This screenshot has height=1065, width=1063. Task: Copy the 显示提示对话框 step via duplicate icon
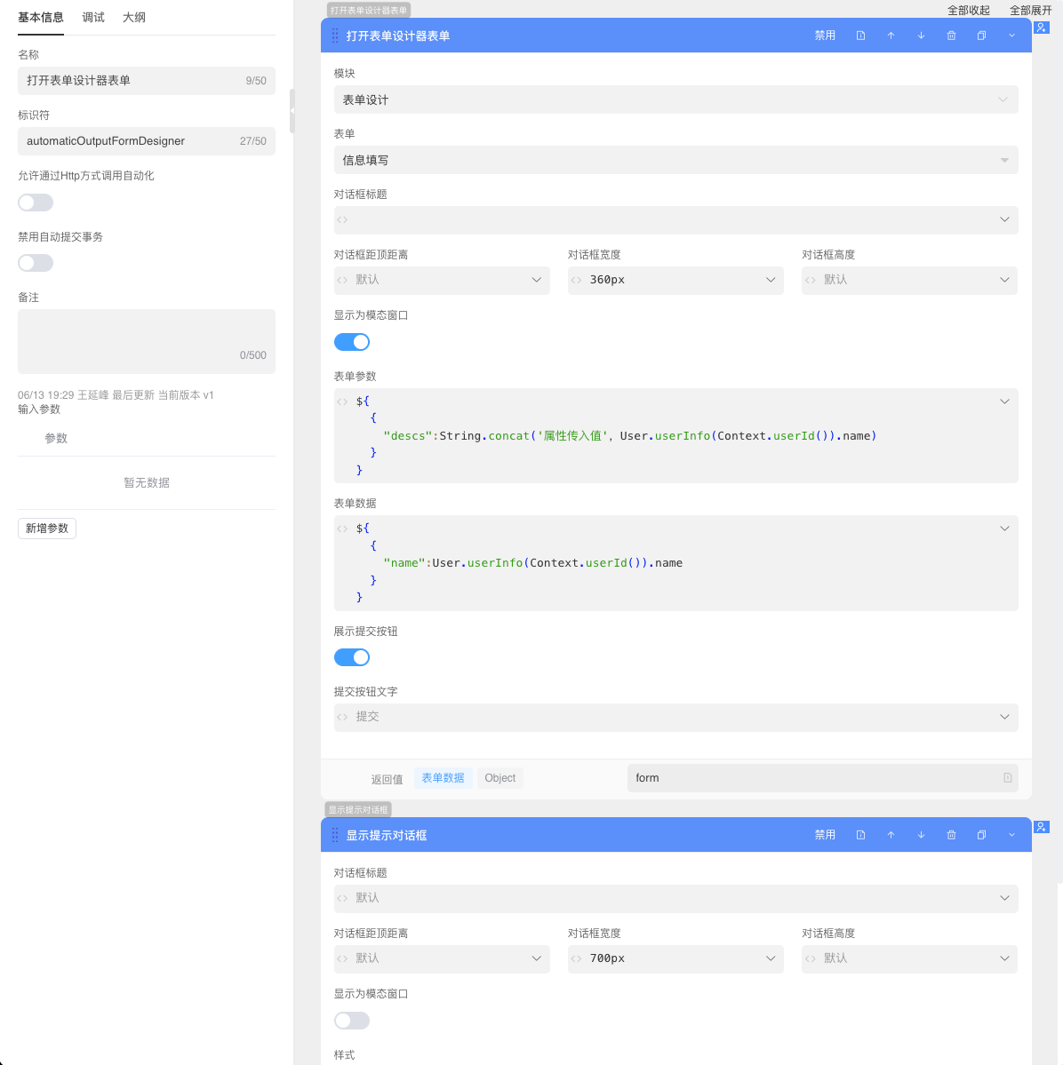click(x=981, y=835)
